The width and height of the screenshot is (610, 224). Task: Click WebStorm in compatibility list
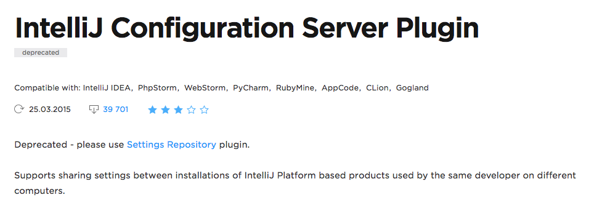coord(205,88)
